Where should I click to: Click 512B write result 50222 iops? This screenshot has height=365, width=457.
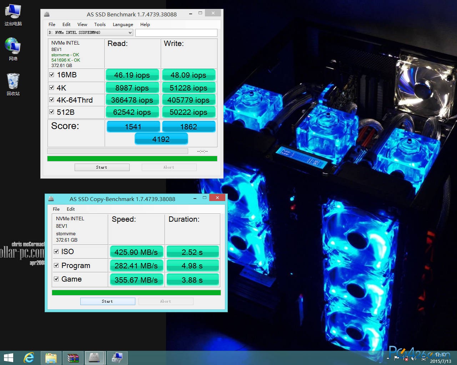189,112
